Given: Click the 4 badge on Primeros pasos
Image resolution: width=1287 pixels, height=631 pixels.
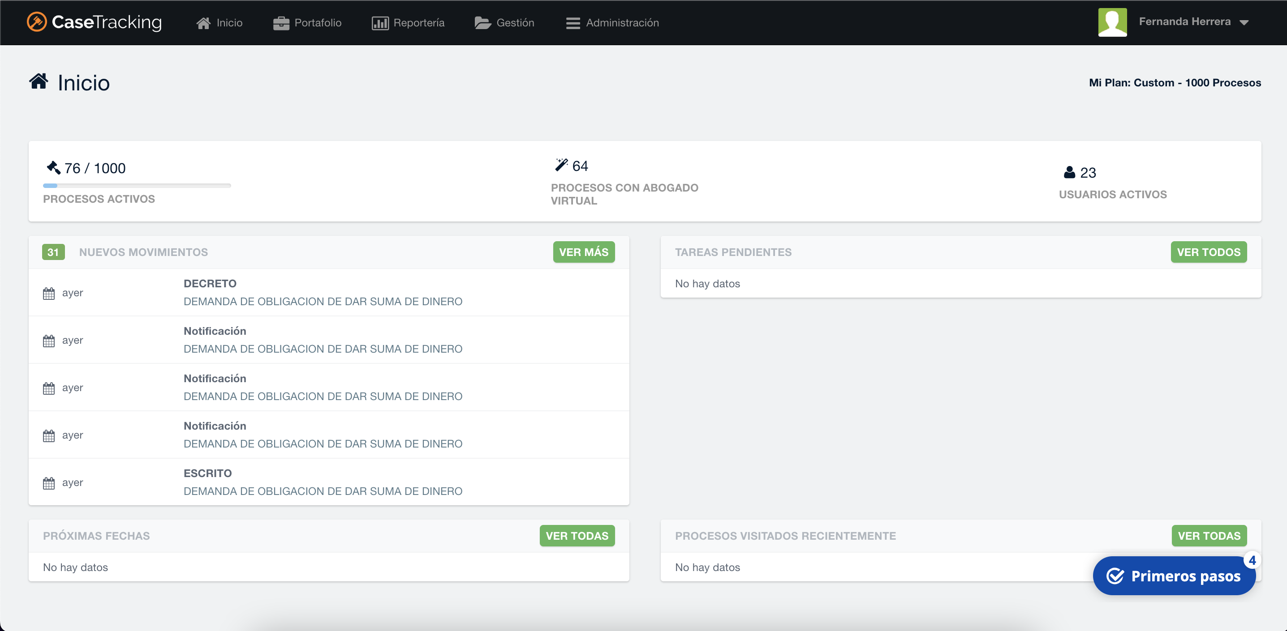Looking at the screenshot, I should point(1252,561).
